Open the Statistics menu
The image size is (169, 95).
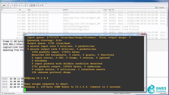tap(26, 3)
